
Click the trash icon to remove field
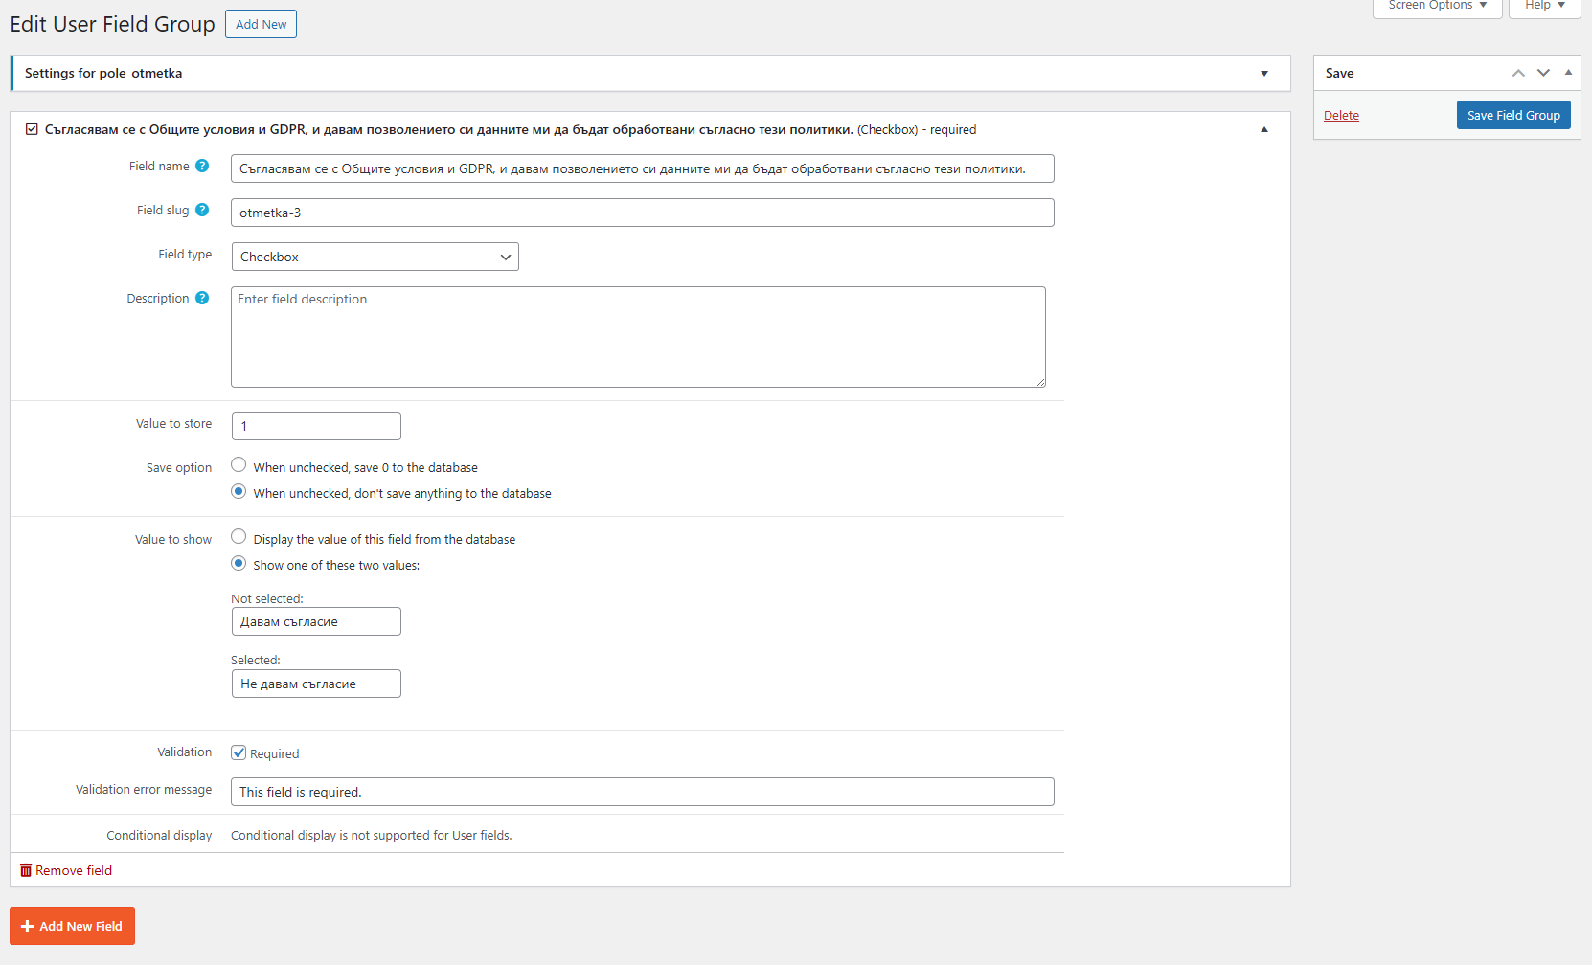[x=26, y=870]
